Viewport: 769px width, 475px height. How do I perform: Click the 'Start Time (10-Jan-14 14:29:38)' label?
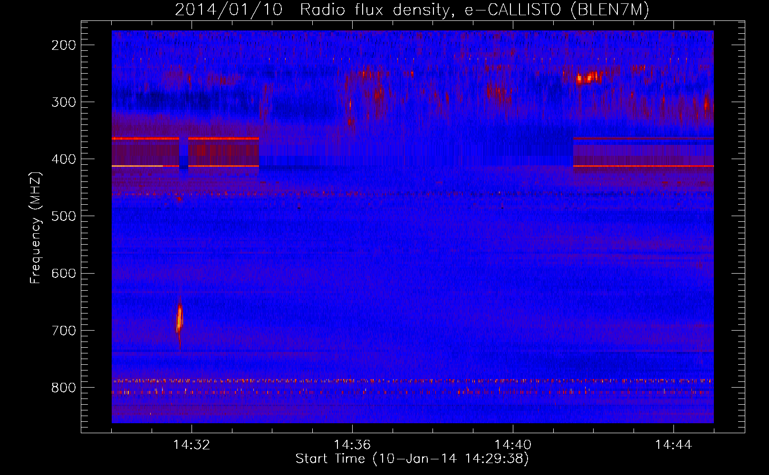(x=412, y=459)
